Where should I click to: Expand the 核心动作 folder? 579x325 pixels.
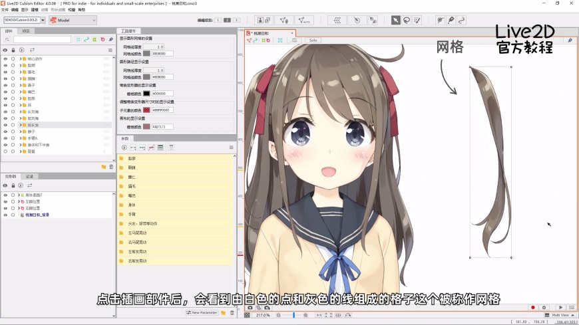click(x=21, y=58)
